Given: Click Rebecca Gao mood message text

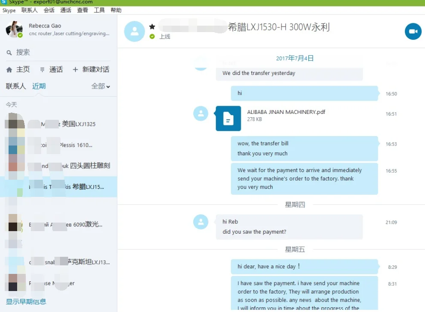Looking at the screenshot, I should point(69,33).
